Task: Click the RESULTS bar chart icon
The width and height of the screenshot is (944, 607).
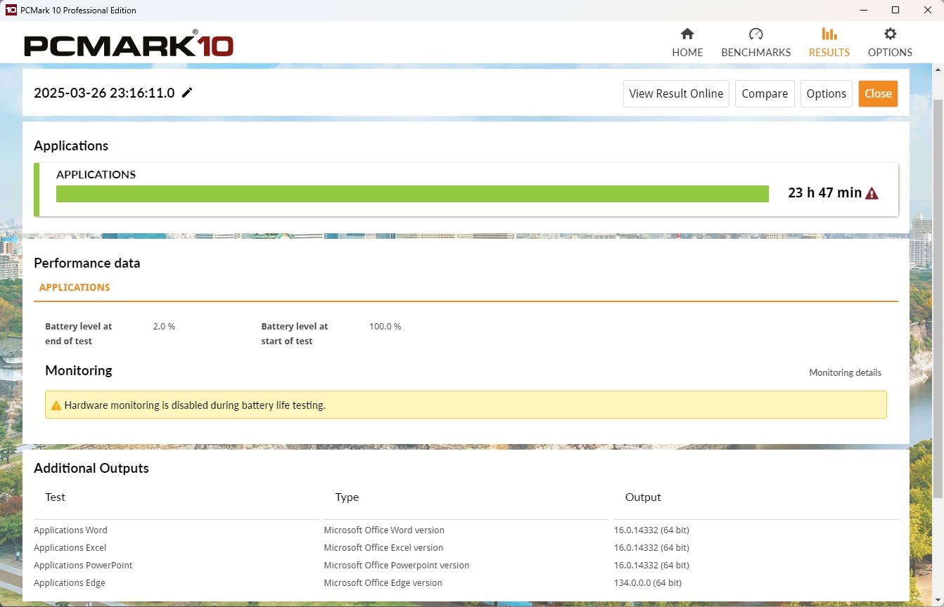Action: pos(829,34)
